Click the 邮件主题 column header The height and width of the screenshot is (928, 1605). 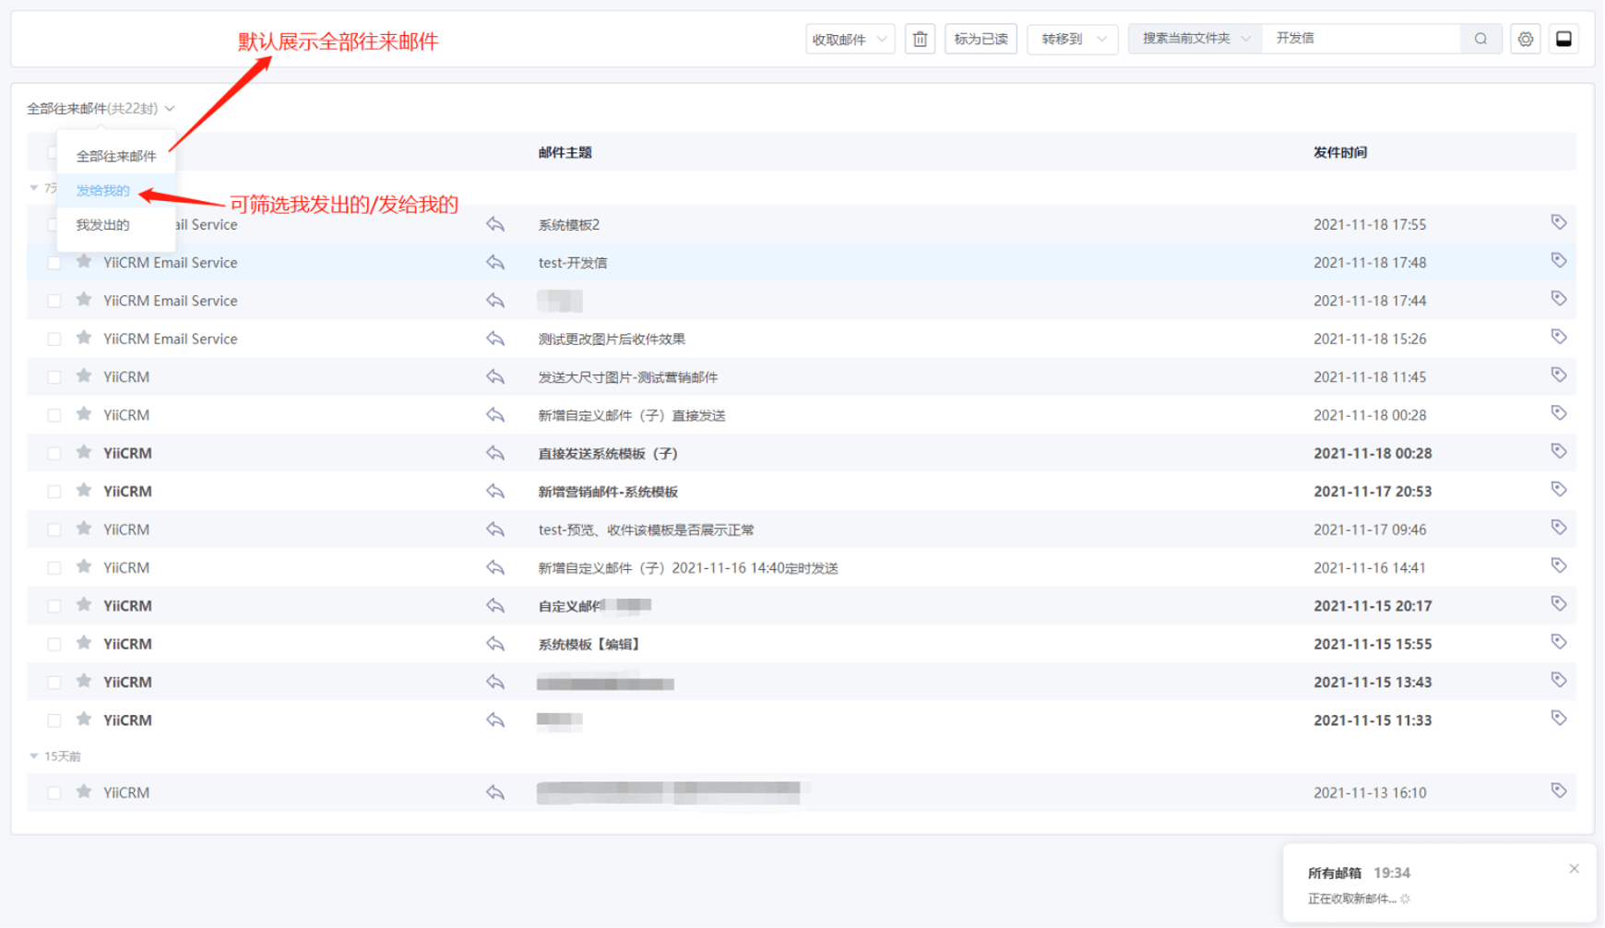click(565, 152)
